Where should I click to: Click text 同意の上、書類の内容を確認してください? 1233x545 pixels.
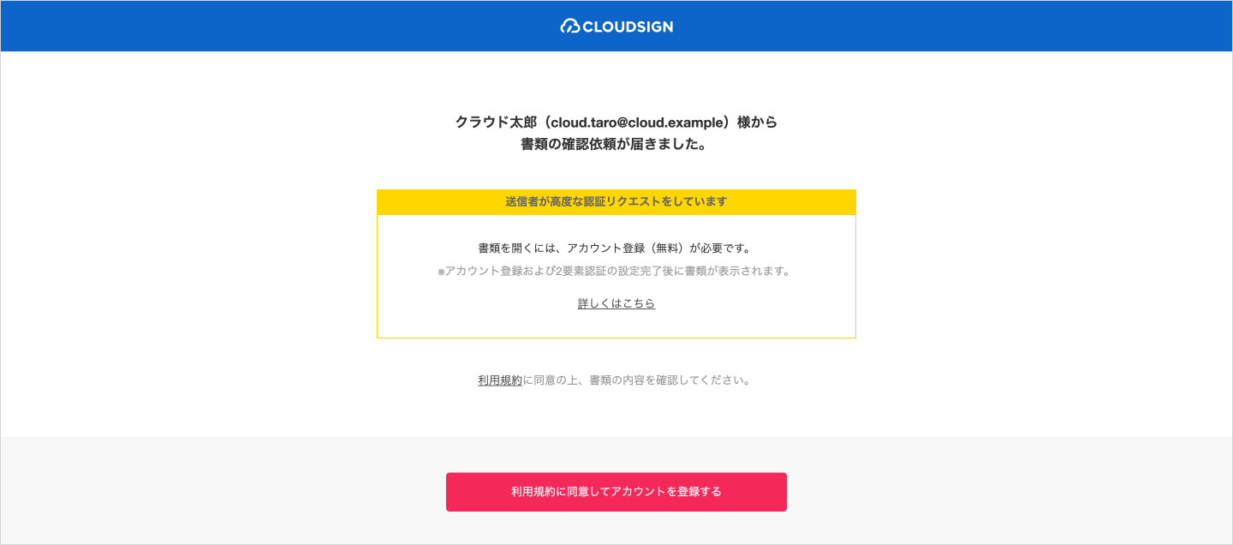pos(642,380)
